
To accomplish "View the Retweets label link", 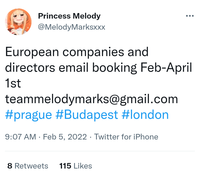I will [x=31, y=166].
